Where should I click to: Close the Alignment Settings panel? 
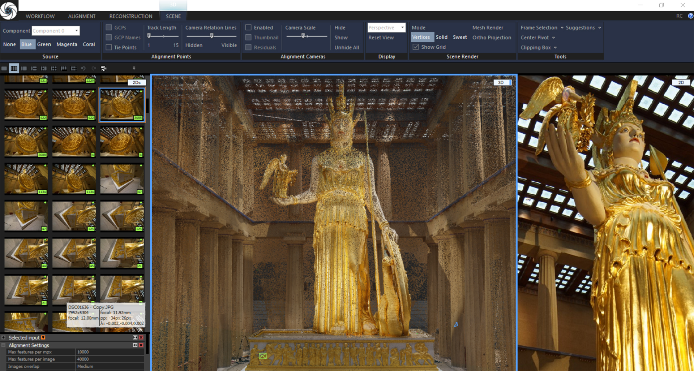141,345
